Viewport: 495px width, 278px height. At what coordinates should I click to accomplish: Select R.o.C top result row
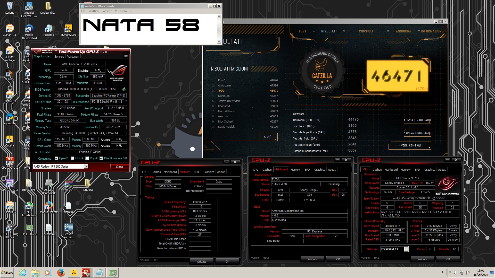(x=245, y=80)
